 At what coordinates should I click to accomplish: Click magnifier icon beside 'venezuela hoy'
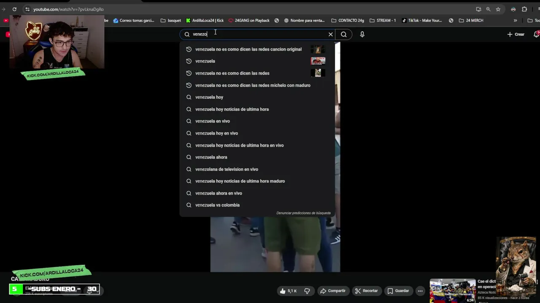189,97
